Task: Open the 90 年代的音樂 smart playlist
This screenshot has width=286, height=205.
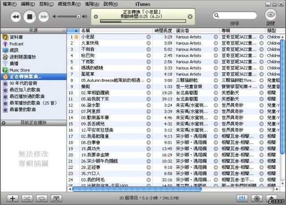Action: point(34,83)
